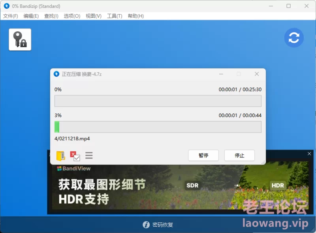Click the red X checkmark options icon

75,156
